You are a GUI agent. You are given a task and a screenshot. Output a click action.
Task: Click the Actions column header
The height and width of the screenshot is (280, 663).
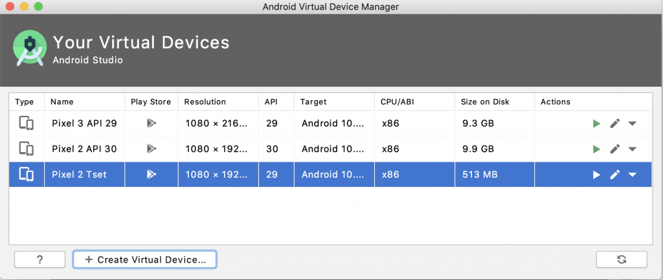click(x=593, y=102)
